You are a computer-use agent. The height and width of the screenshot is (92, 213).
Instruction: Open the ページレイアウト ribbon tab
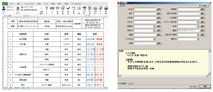29,4
